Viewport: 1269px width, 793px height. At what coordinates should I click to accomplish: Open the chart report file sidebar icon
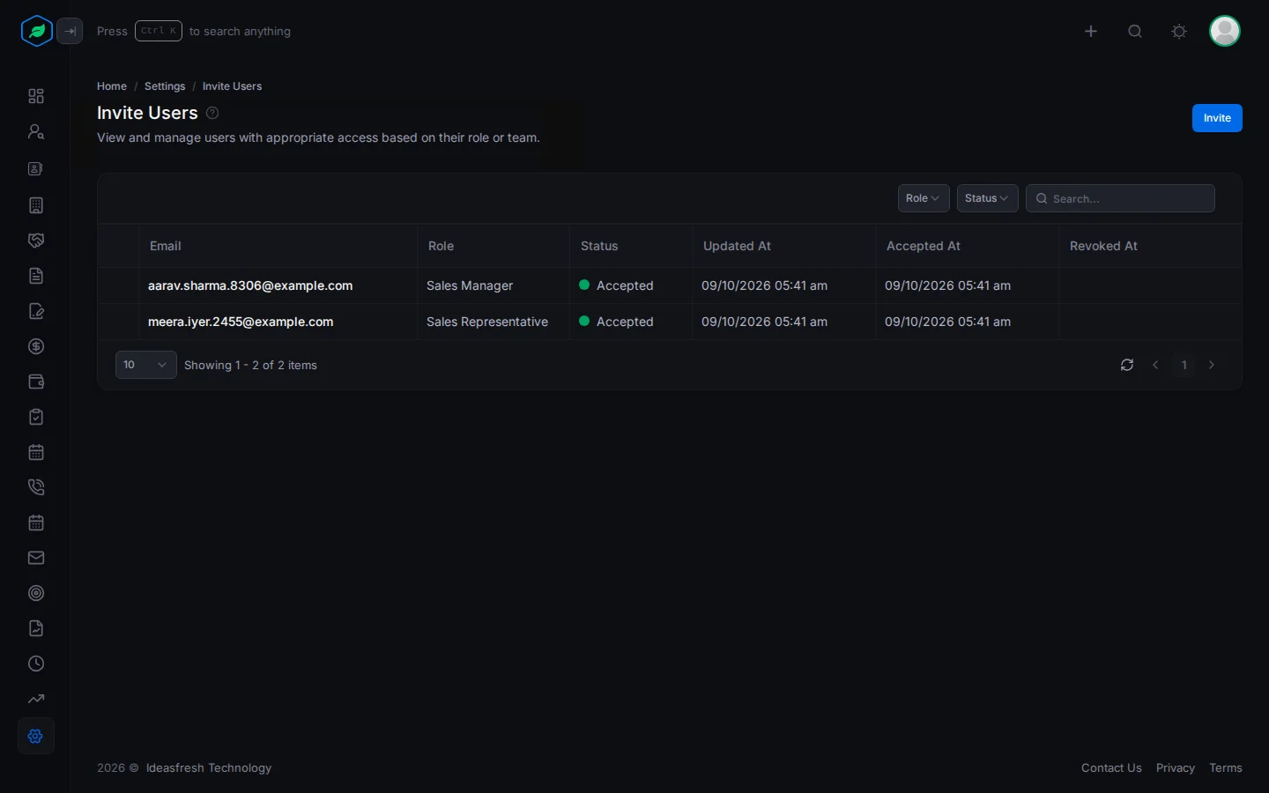36,628
